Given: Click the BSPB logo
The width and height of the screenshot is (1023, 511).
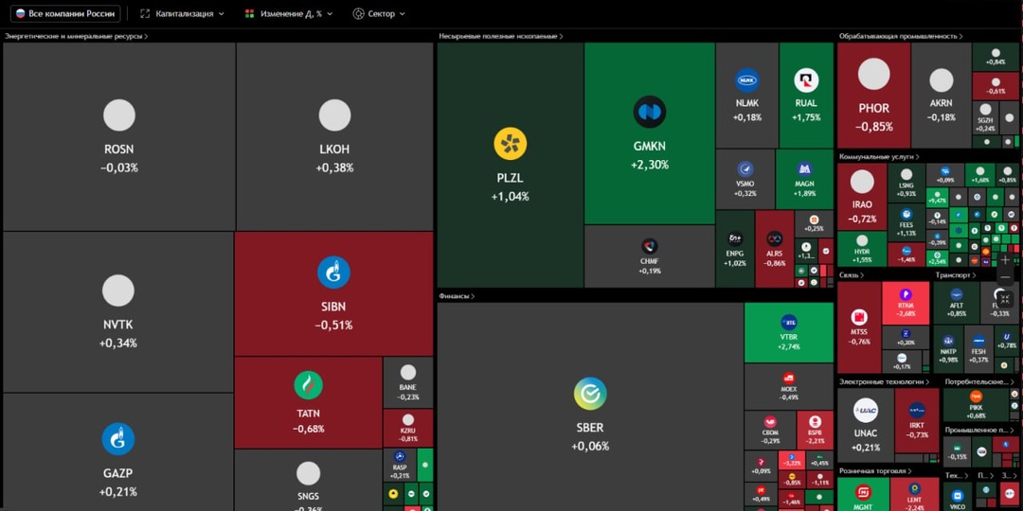Looking at the screenshot, I should (815, 422).
